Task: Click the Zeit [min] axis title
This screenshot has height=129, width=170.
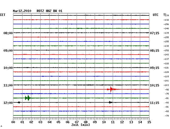Action: (81, 125)
